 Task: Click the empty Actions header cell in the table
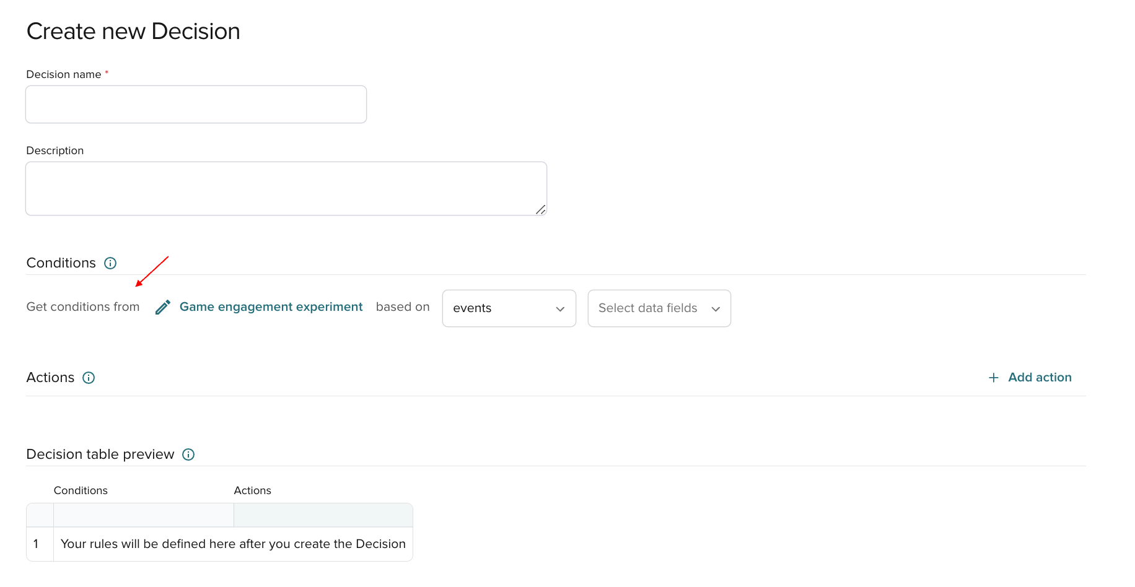(323, 515)
